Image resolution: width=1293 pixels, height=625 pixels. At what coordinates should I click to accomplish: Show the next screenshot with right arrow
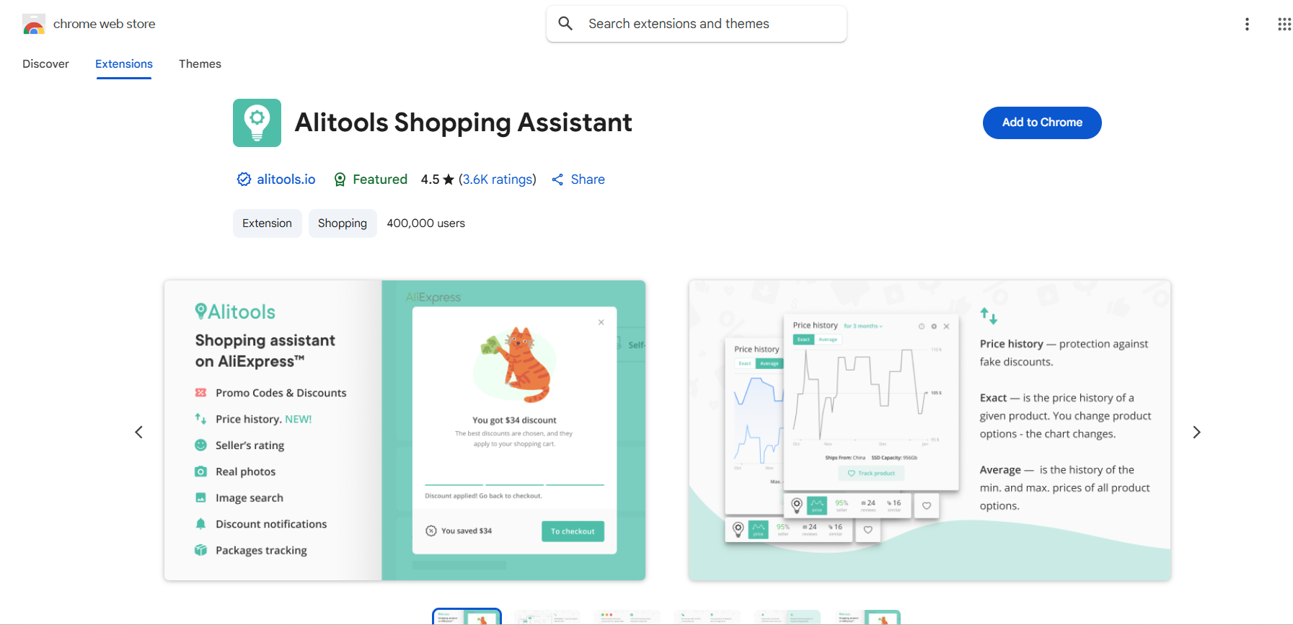point(1196,432)
